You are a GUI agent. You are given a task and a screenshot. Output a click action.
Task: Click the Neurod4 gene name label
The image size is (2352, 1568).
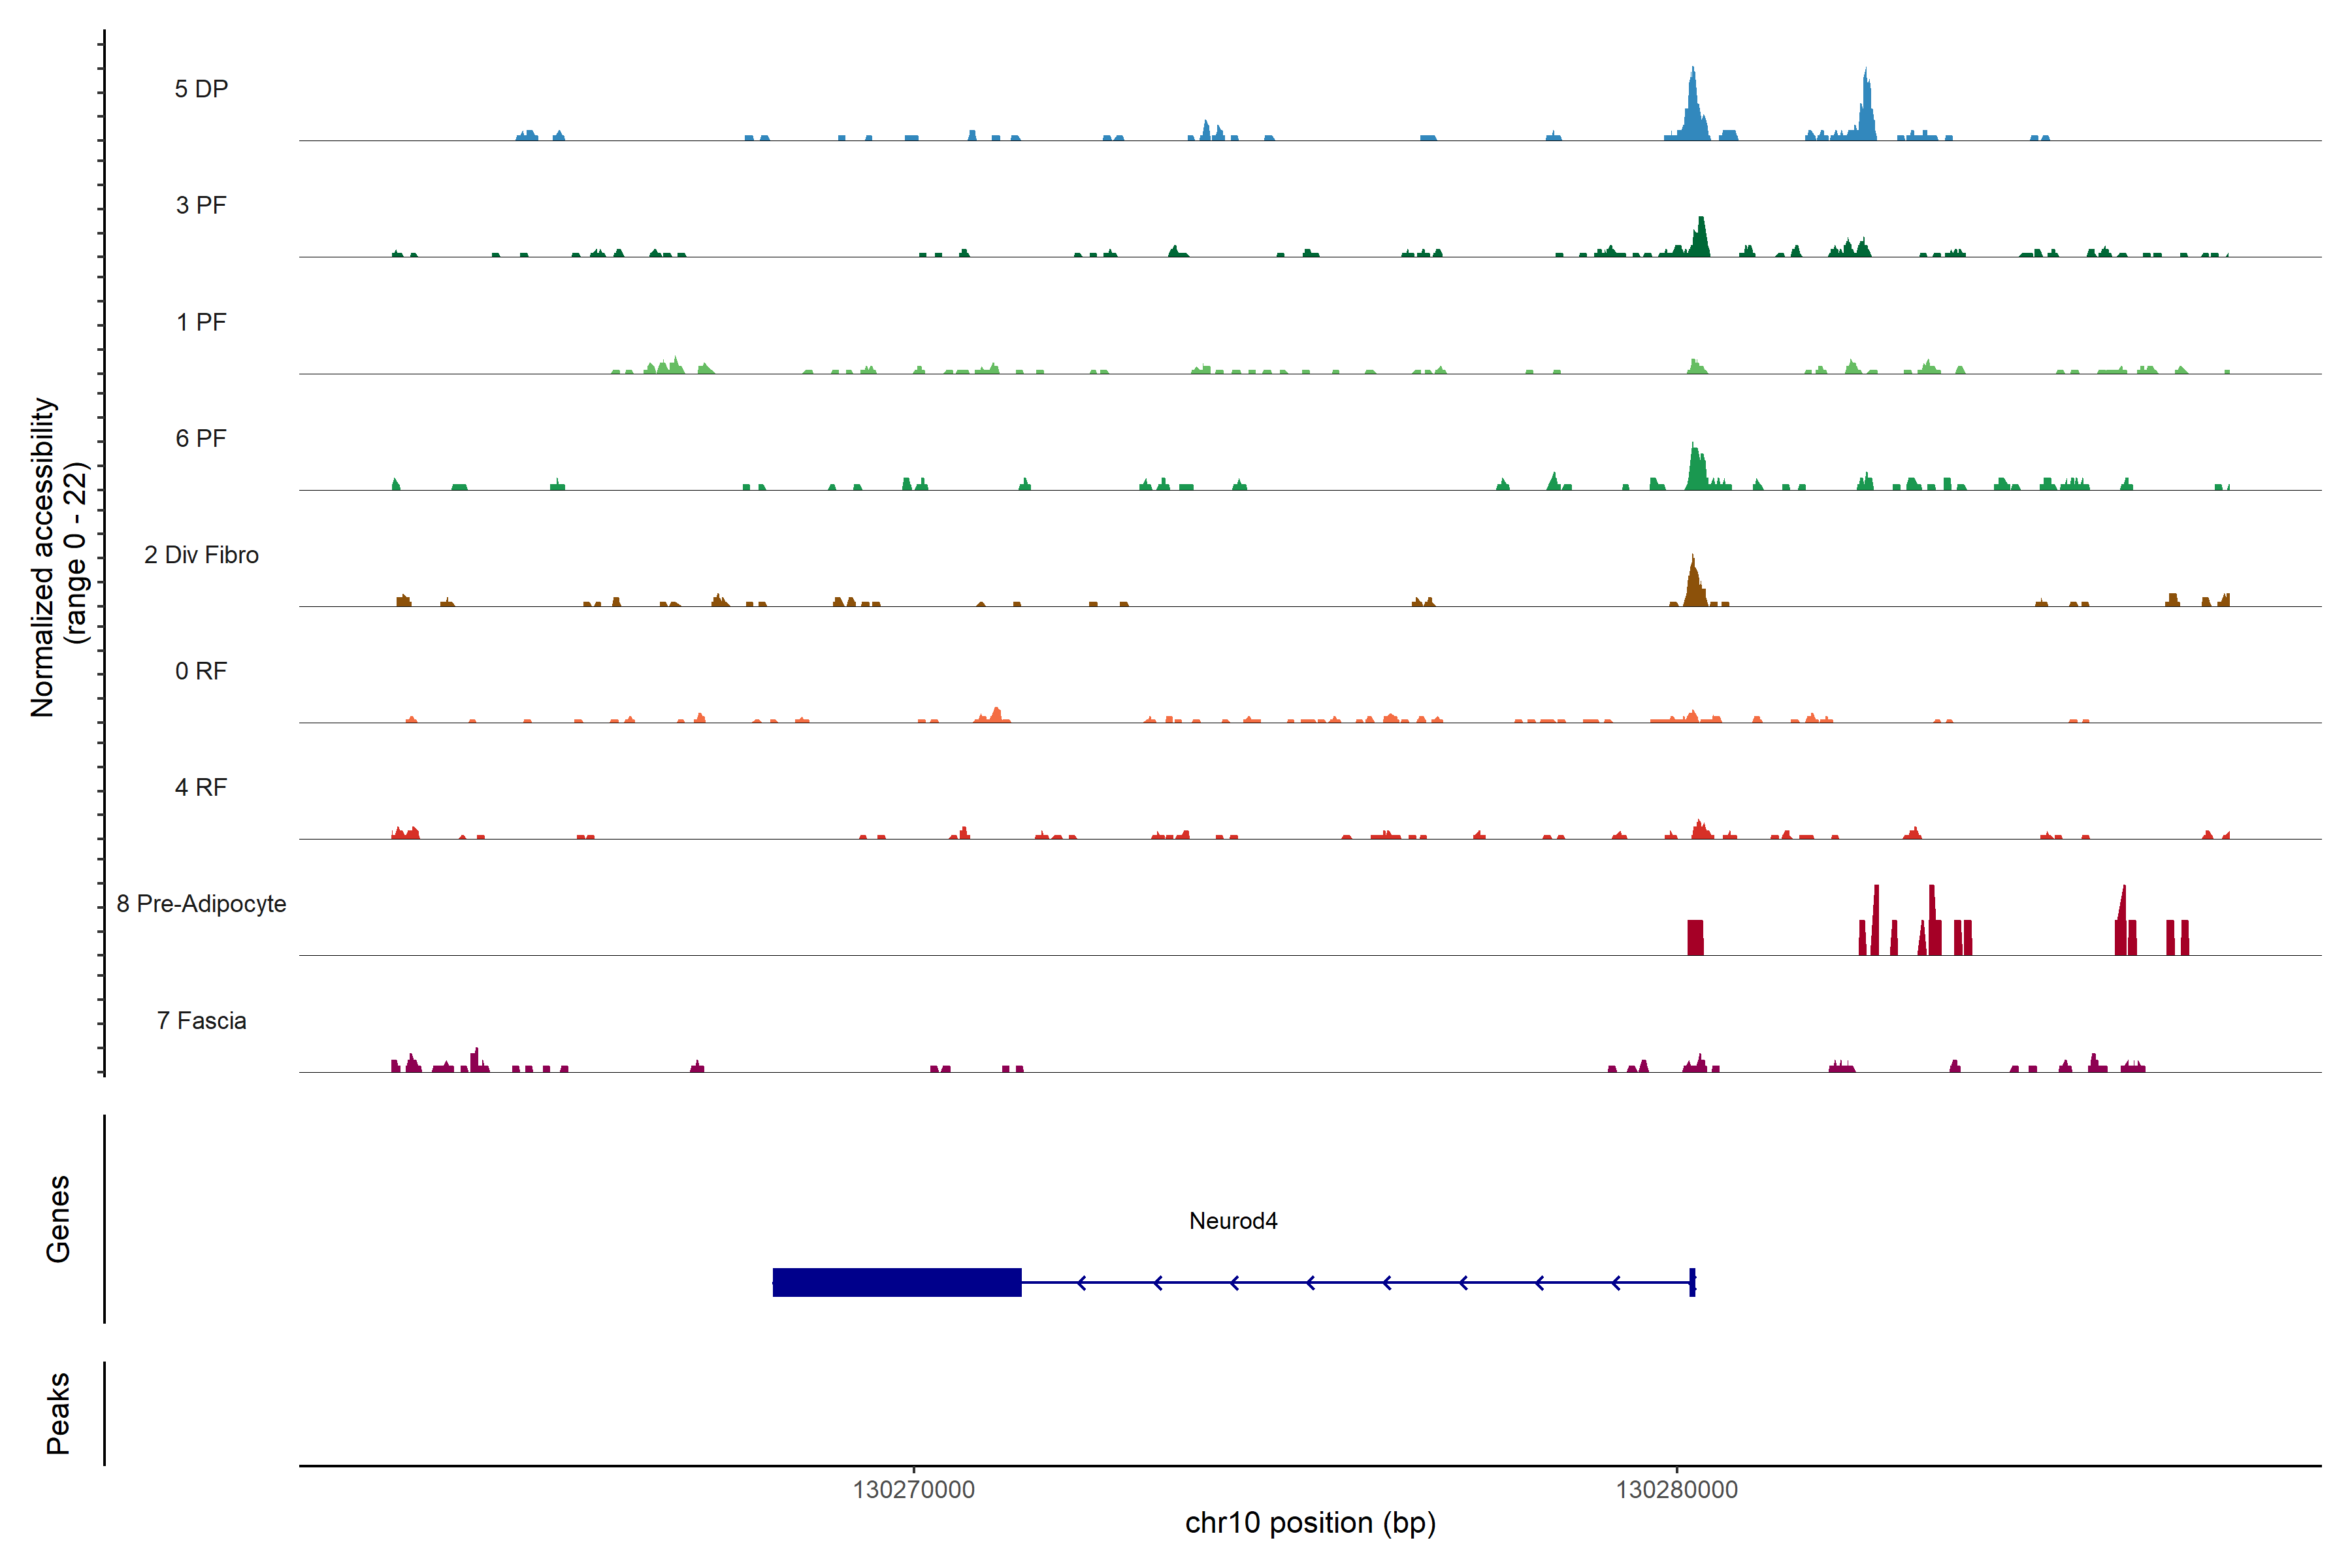(x=1233, y=1221)
